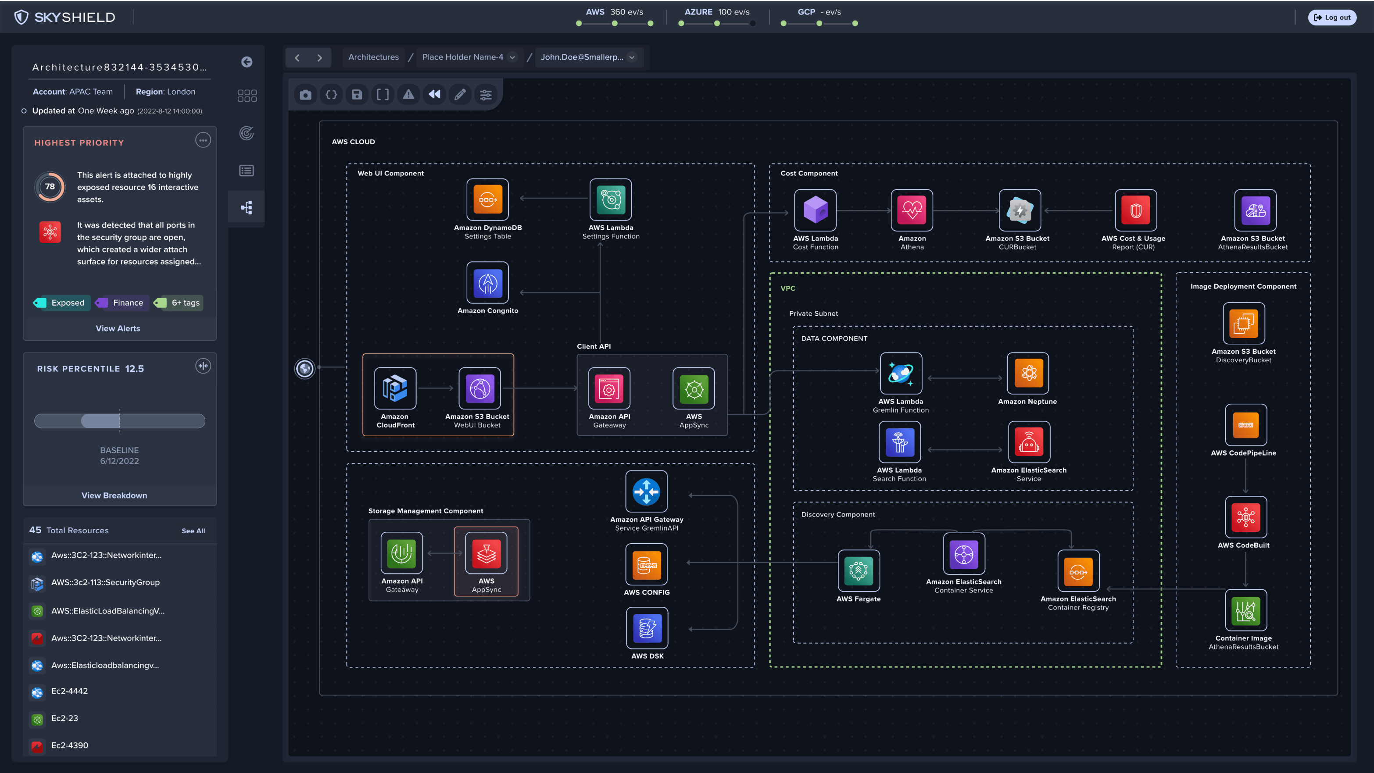The height and width of the screenshot is (773, 1374).
Task: View warnings via the alert triangle icon
Action: coord(408,94)
